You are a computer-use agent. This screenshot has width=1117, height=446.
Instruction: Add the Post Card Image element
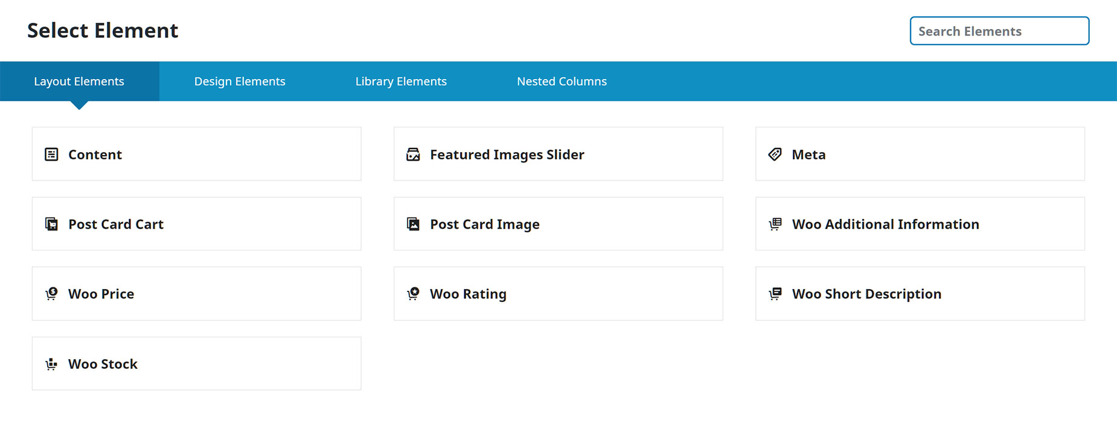pos(558,224)
